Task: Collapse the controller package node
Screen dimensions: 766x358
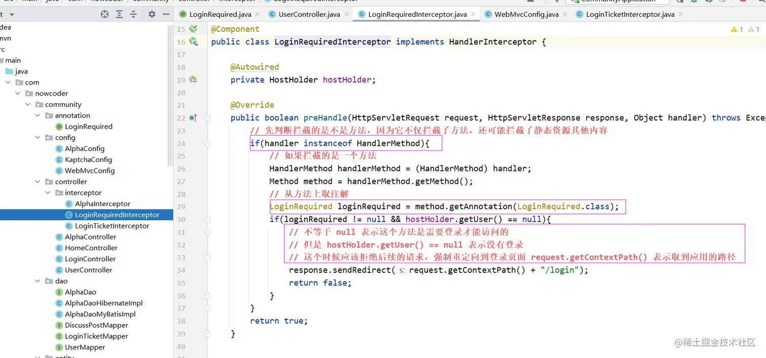Action: coord(38,182)
